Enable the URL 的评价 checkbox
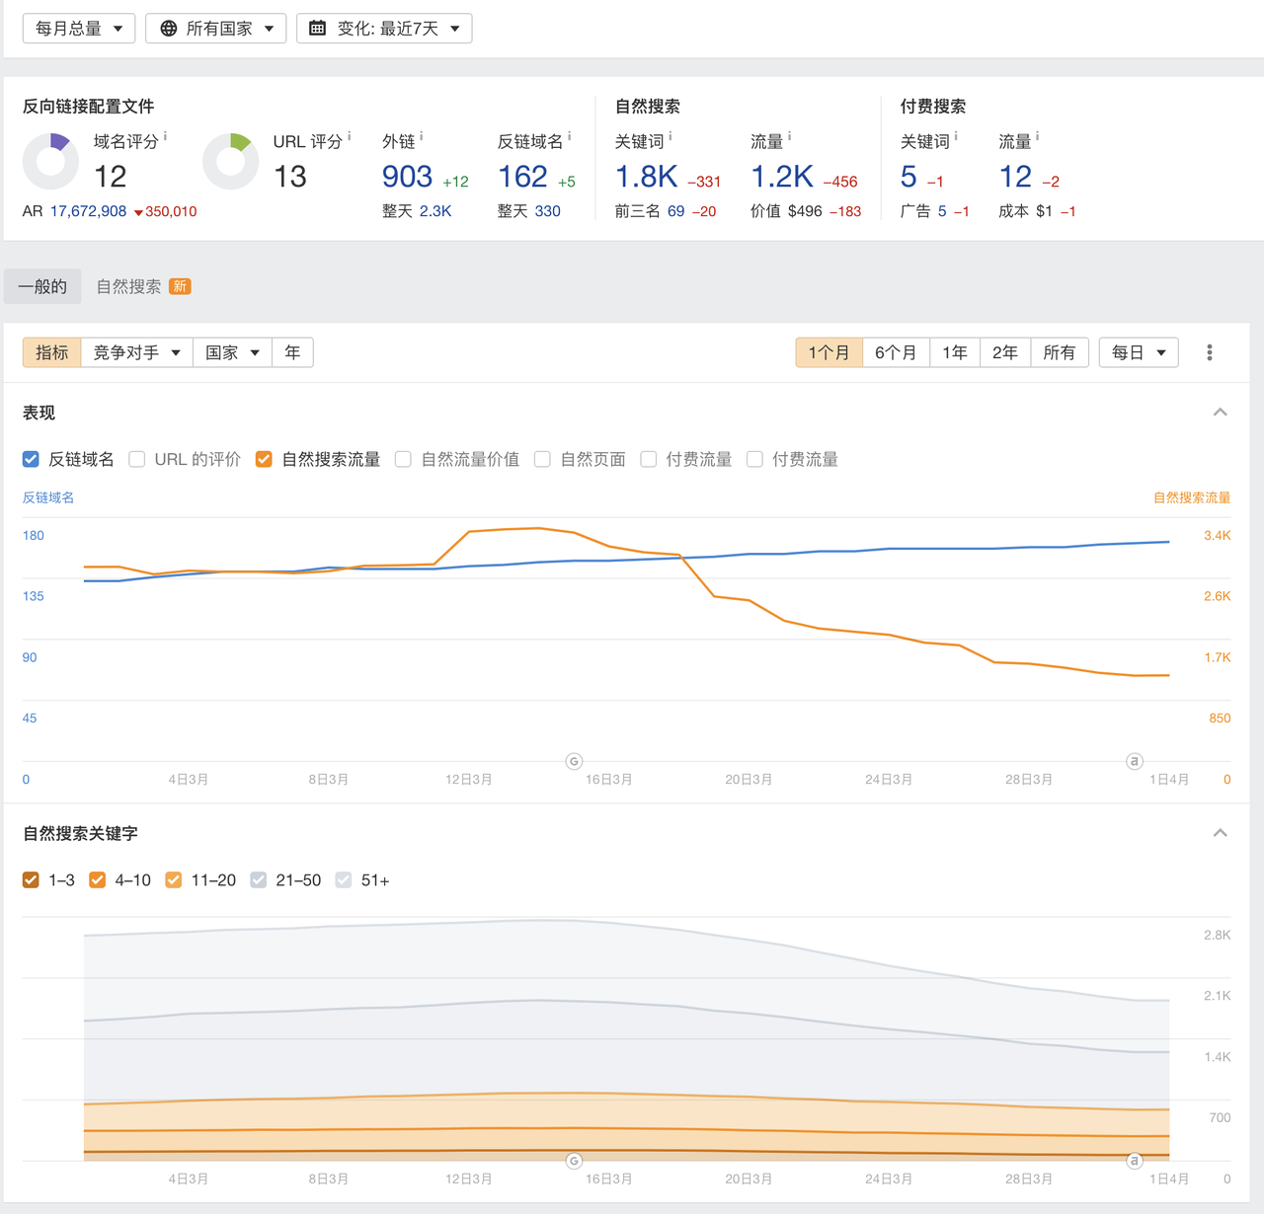The image size is (1264, 1214). coord(137,459)
